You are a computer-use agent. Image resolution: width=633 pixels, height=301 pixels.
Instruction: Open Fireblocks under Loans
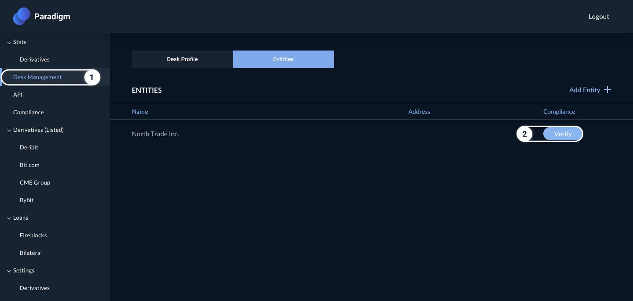[x=33, y=236]
